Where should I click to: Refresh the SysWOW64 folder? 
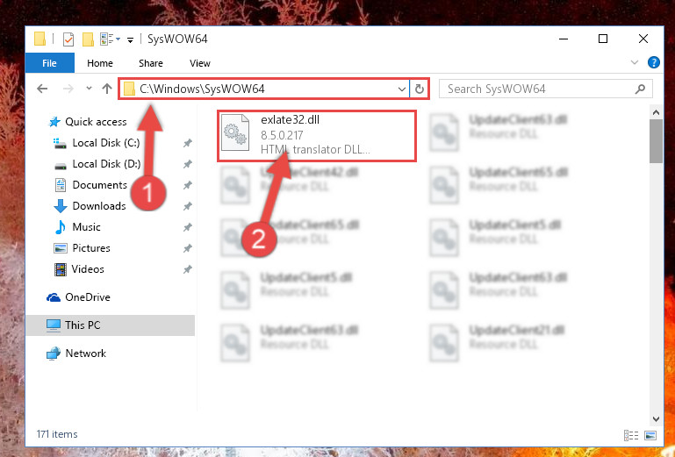point(420,89)
